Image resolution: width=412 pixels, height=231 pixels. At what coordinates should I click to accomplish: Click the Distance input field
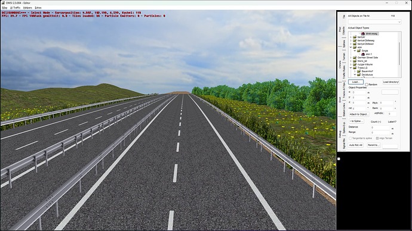(380, 127)
